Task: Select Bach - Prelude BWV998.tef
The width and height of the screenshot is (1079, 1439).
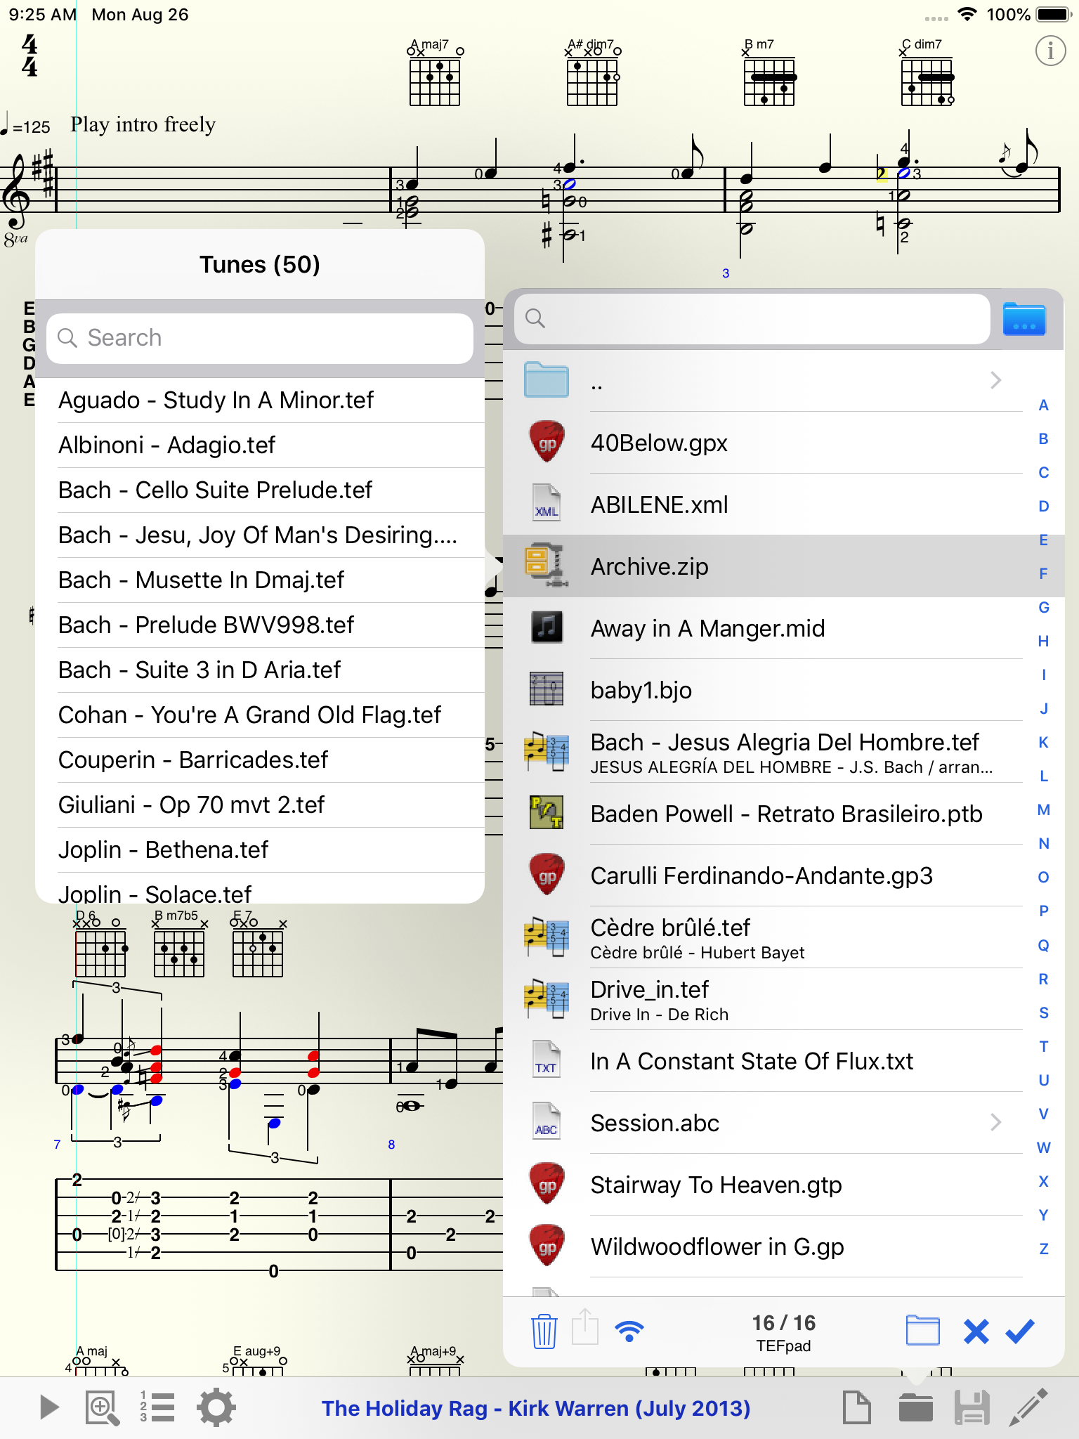Action: [x=260, y=625]
